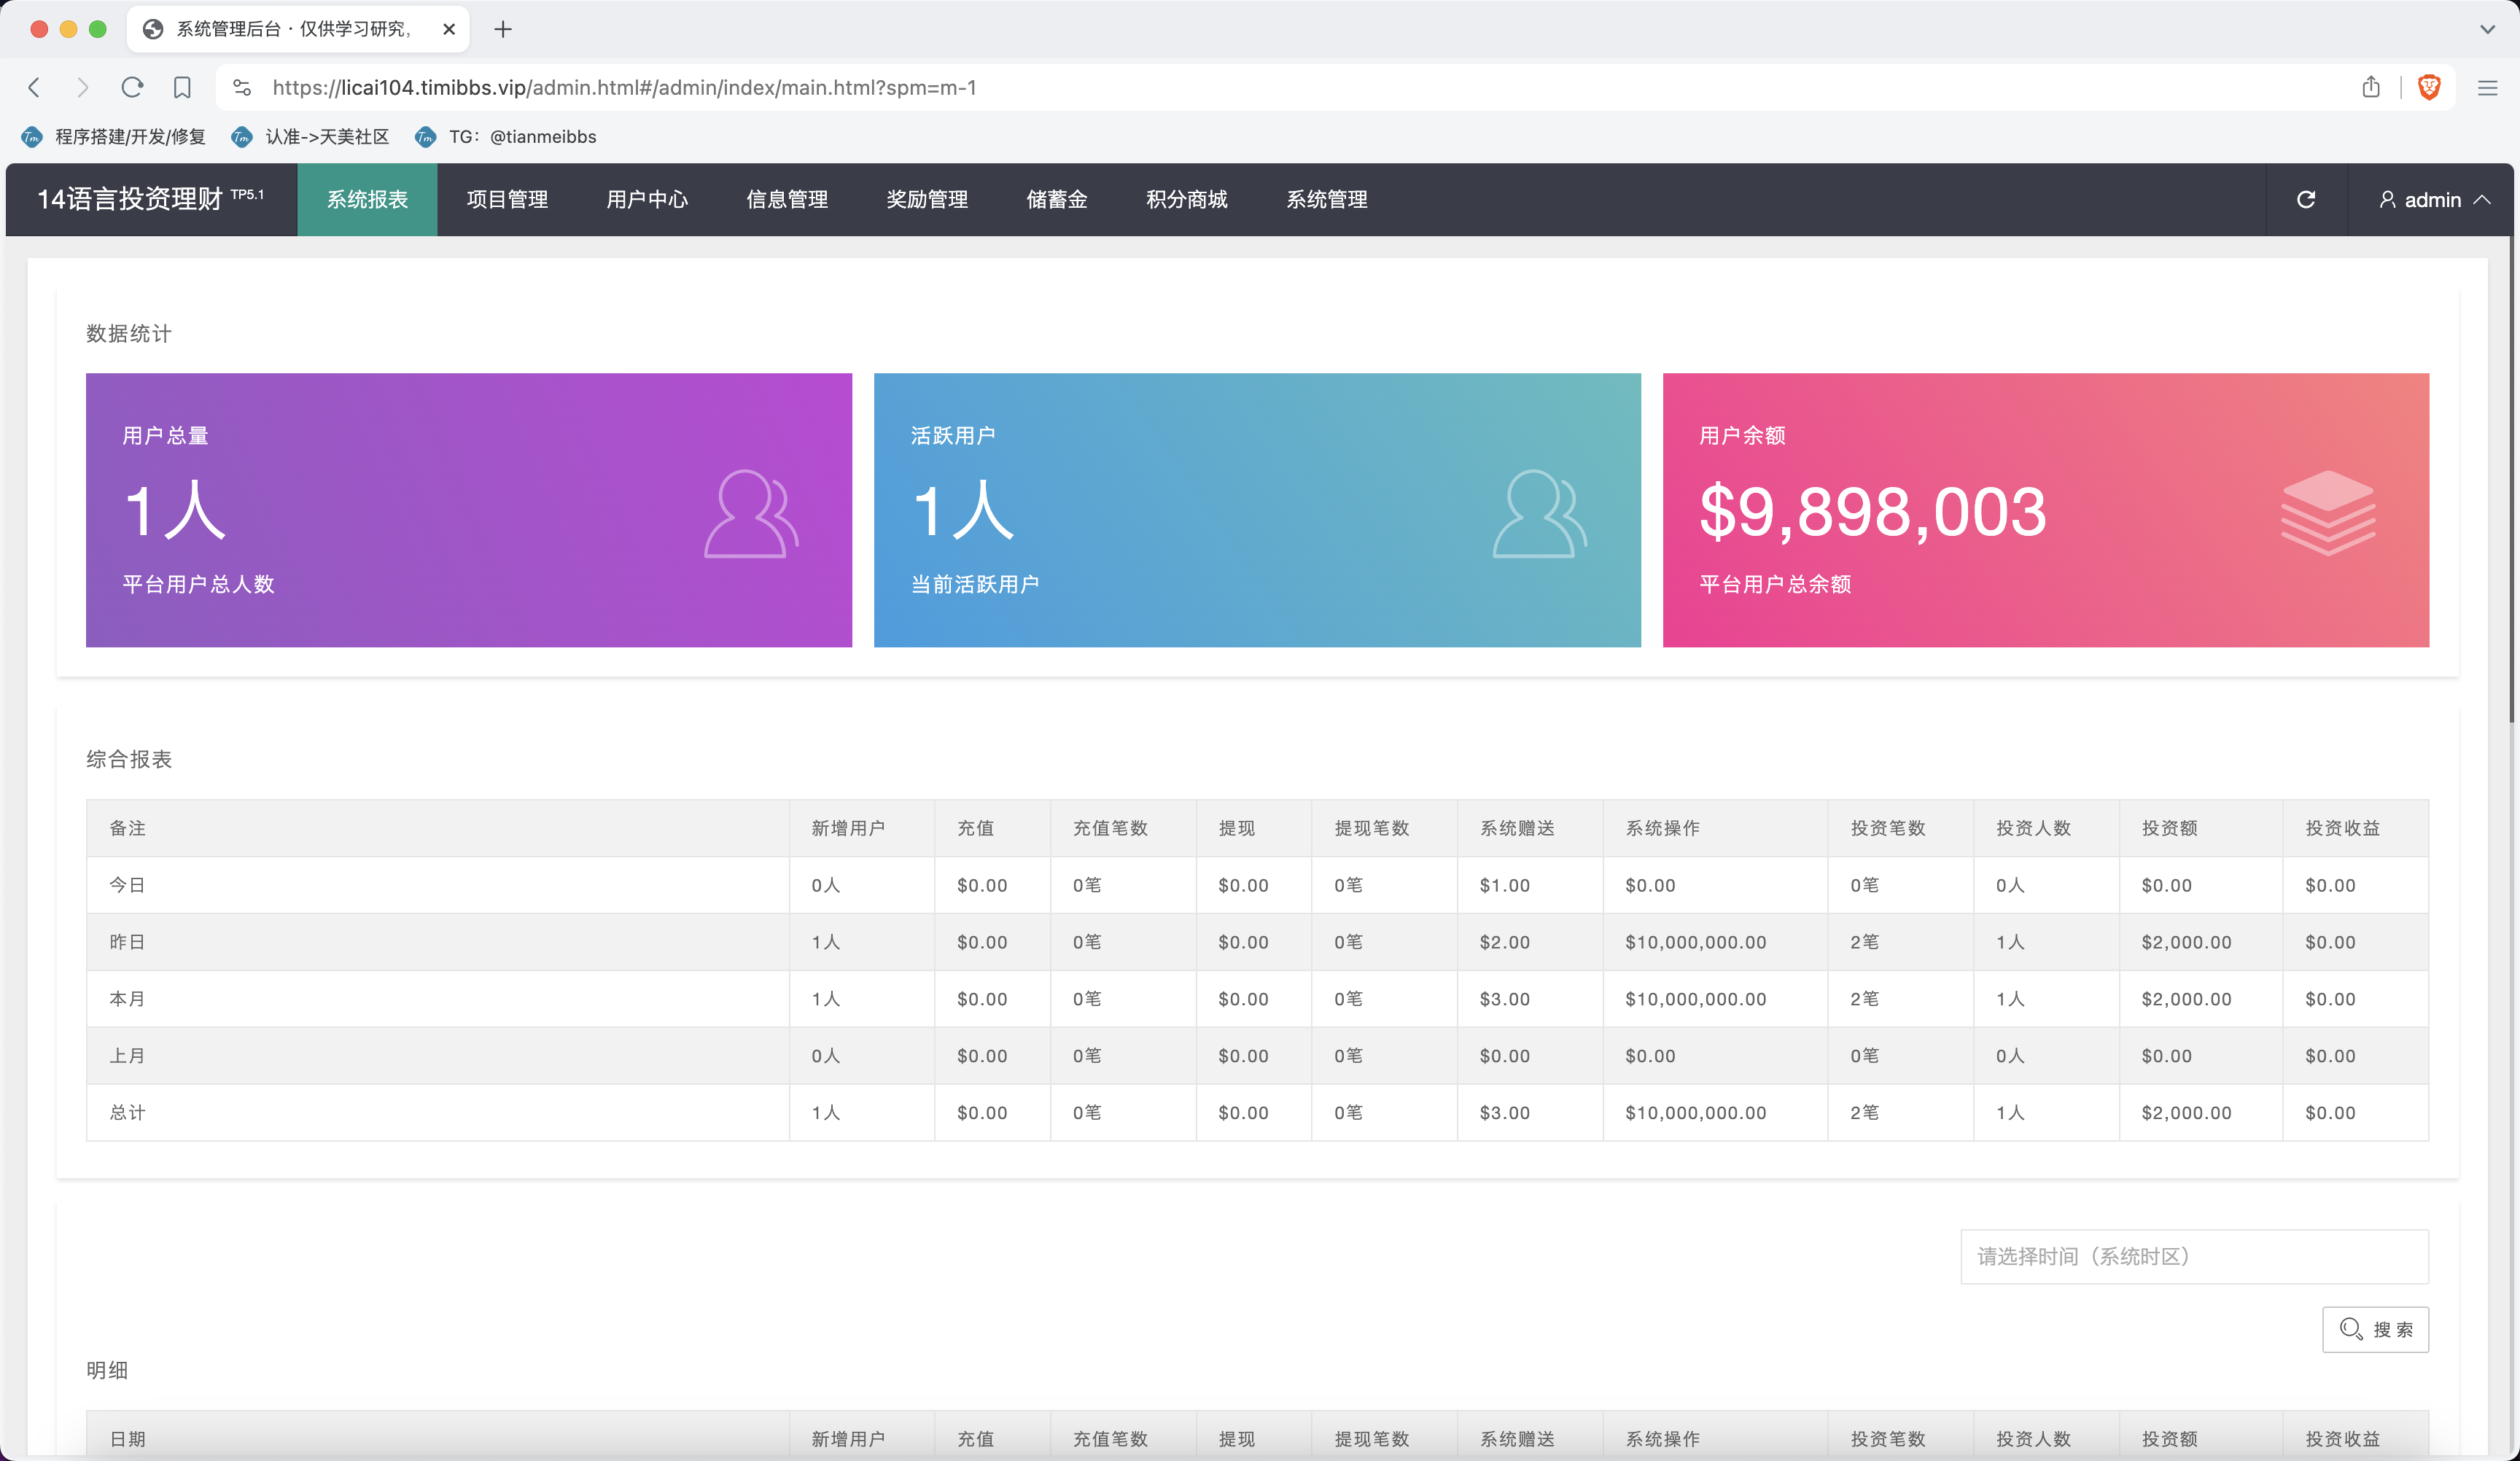Click the address bar URL

coord(625,88)
